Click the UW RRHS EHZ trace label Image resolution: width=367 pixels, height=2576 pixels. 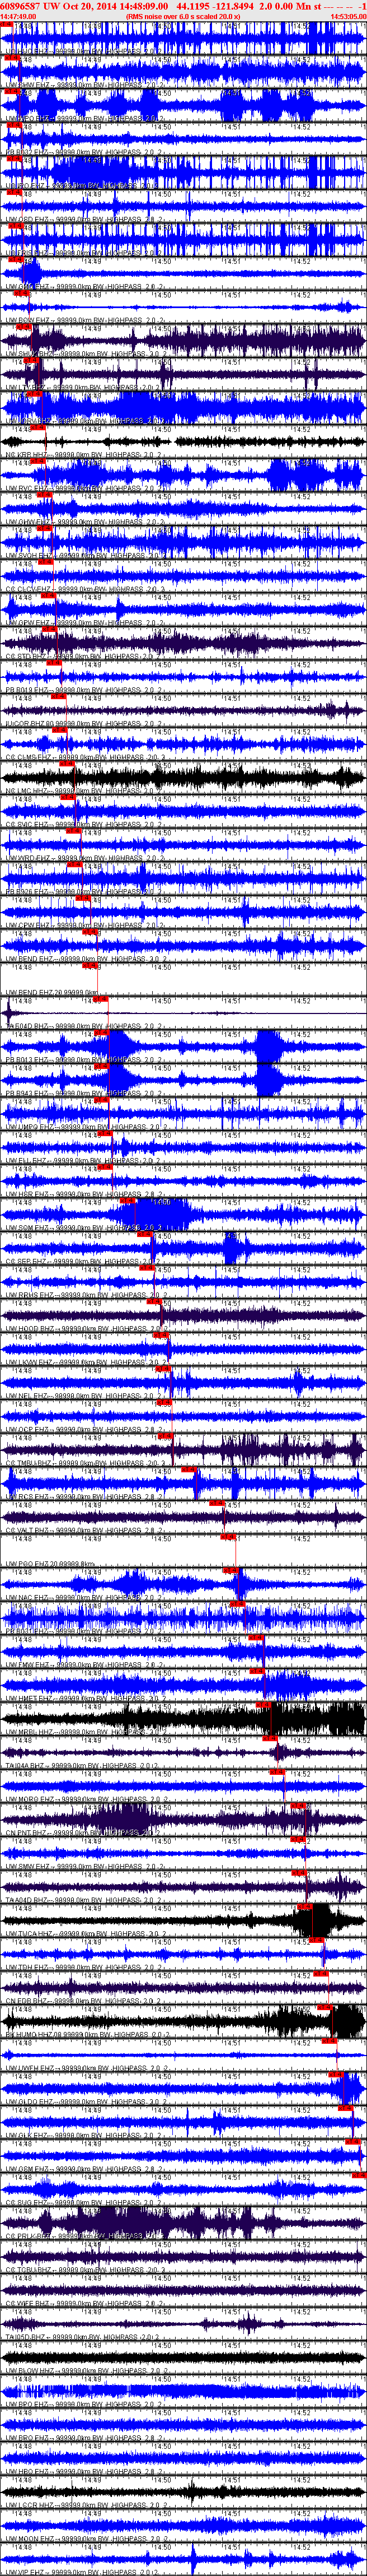[x=86, y=1295]
